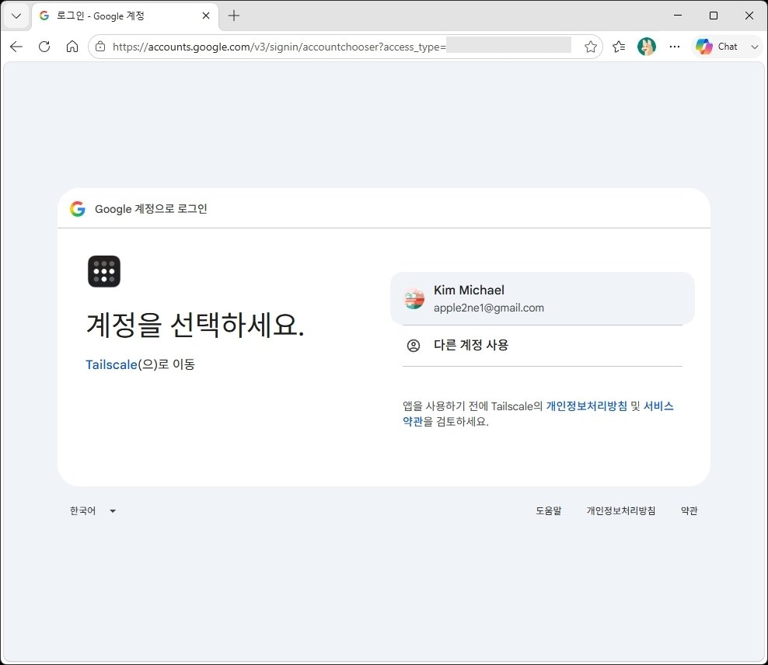
Task: Open the Settings and more ellipsis menu
Action: [x=675, y=47]
